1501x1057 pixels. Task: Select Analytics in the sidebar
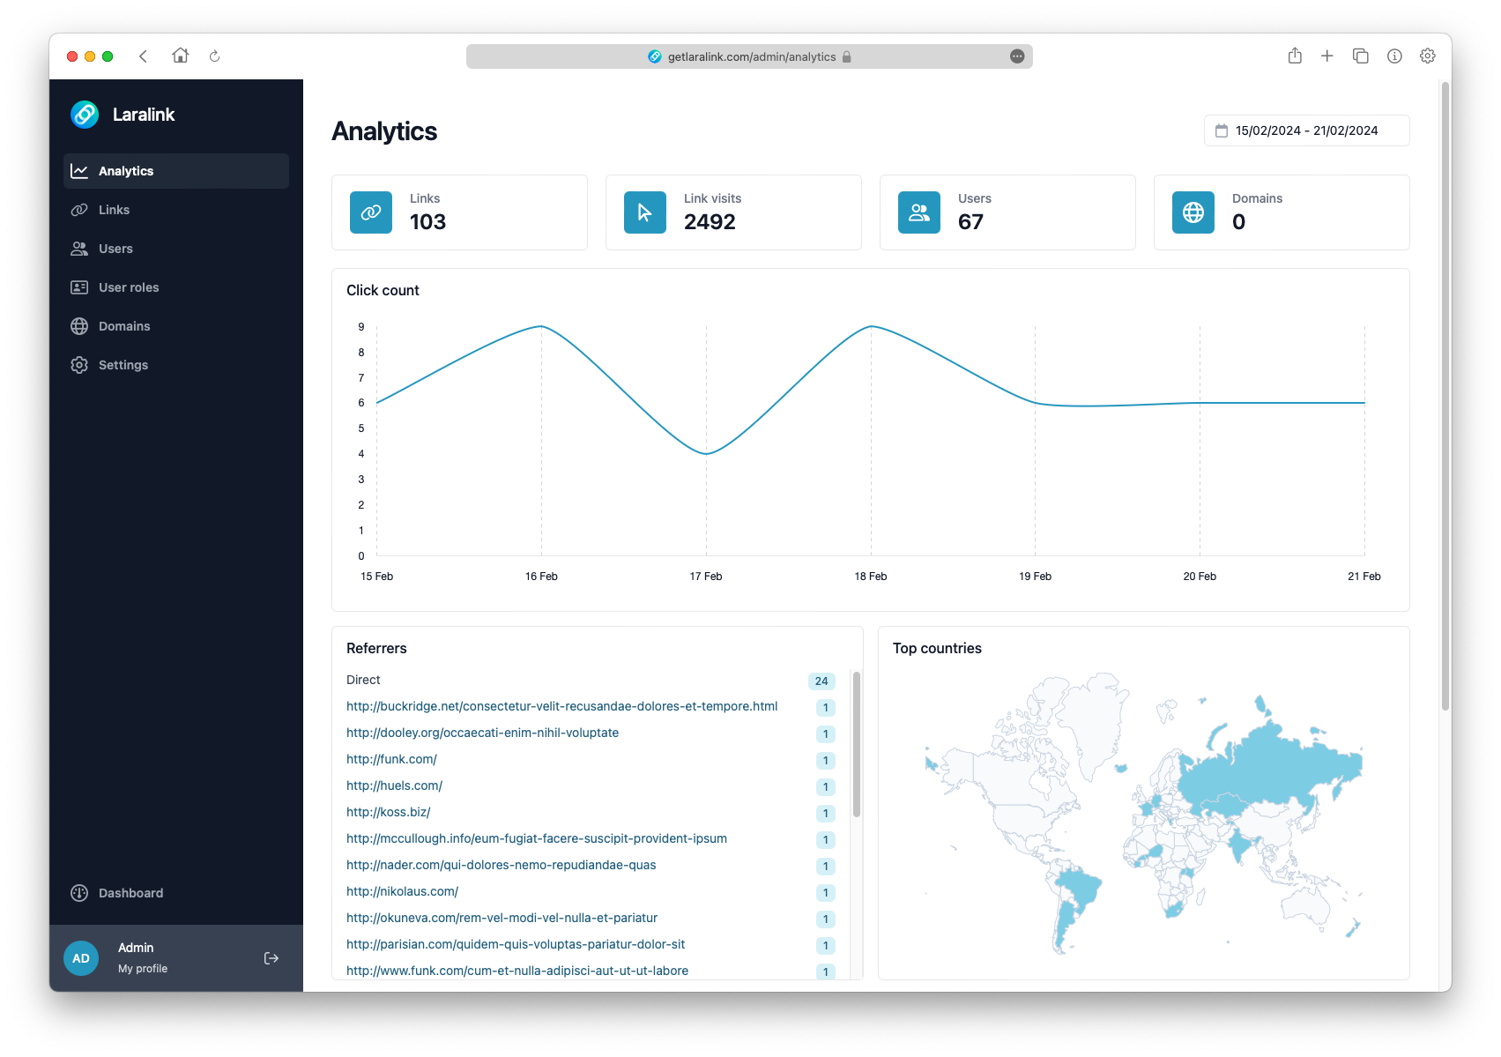click(126, 170)
